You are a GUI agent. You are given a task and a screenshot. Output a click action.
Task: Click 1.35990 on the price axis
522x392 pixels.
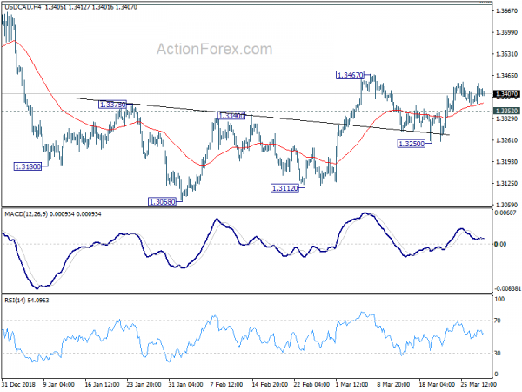point(506,32)
